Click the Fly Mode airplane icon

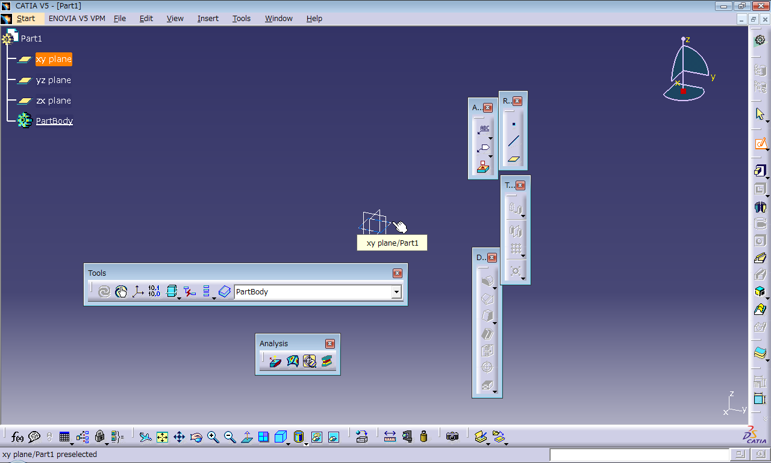(x=145, y=437)
